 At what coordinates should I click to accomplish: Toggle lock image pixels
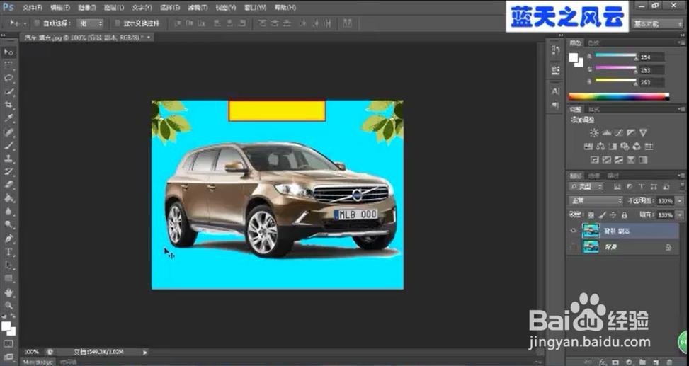tap(603, 215)
